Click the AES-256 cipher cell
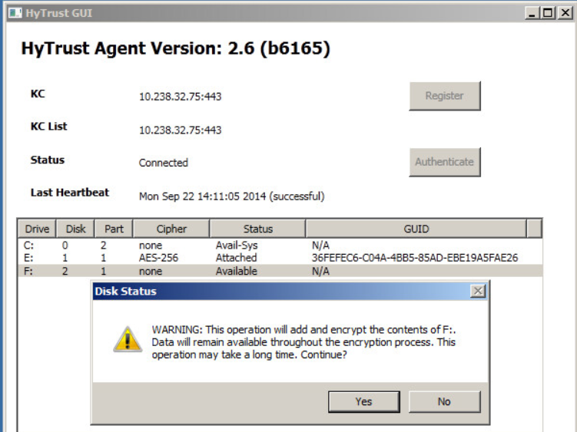Screen dimensions: 577x432 click(158, 258)
